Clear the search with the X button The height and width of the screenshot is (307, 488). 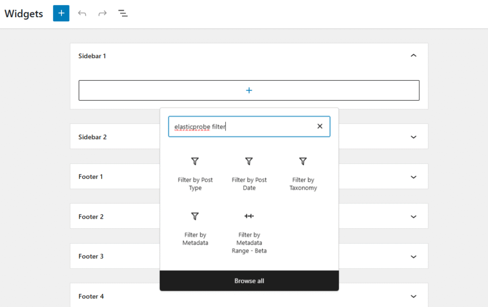pyautogui.click(x=320, y=126)
